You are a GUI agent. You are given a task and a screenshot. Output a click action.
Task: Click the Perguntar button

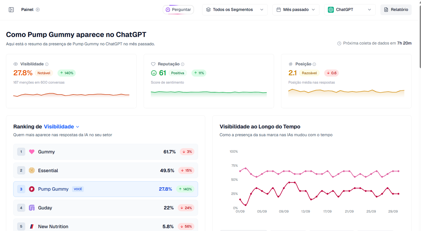178,10
